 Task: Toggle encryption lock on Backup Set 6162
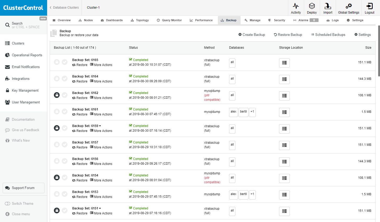57,95
